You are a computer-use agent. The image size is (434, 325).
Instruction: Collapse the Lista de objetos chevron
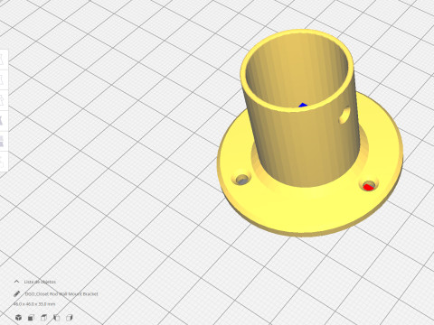pos(16,282)
